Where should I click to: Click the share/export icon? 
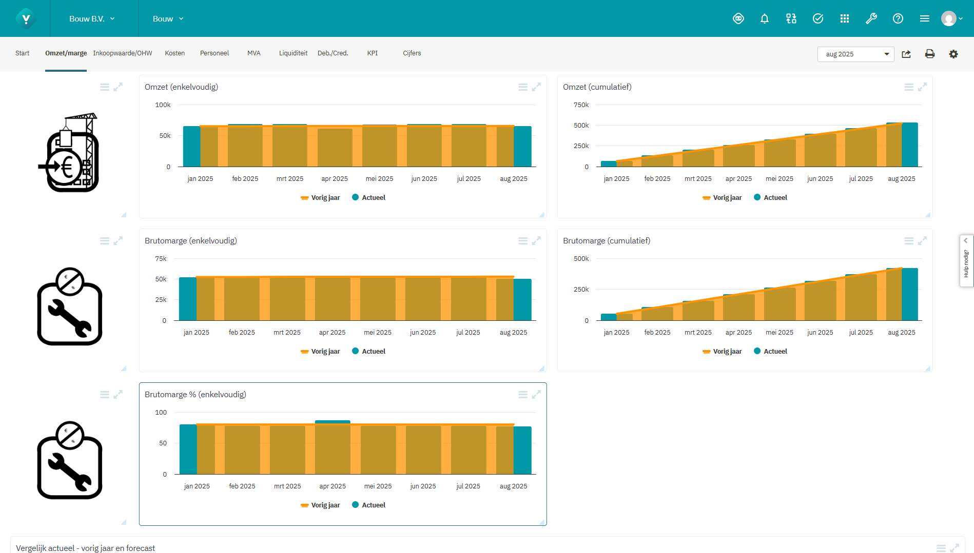[x=906, y=54]
